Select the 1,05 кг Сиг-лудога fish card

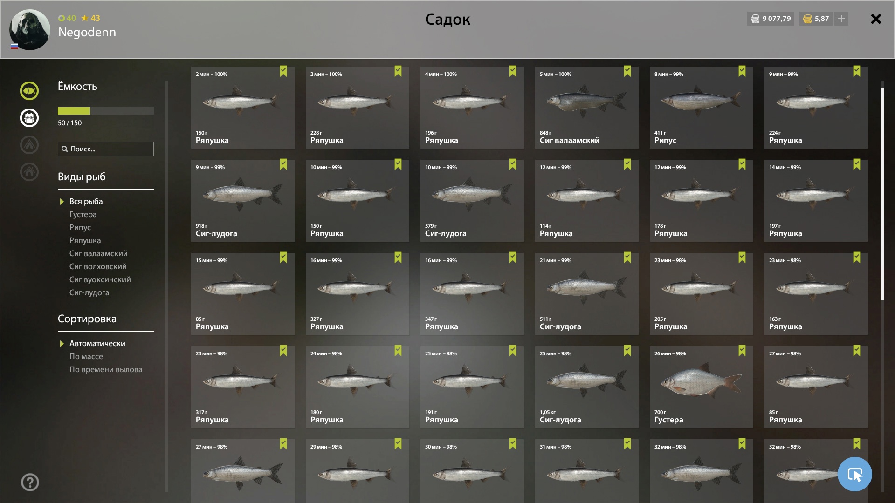point(587,387)
